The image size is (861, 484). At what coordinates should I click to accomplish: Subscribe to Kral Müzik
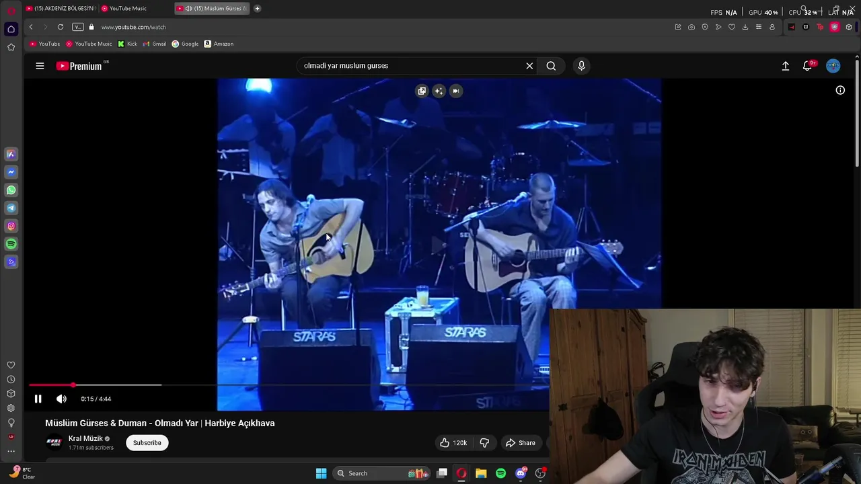coord(147,442)
